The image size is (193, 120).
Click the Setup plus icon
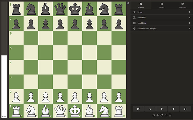[x=134, y=12]
